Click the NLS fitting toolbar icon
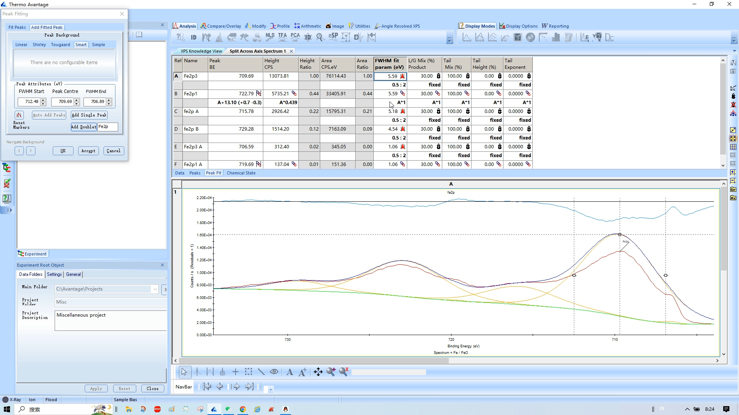 tap(270, 37)
